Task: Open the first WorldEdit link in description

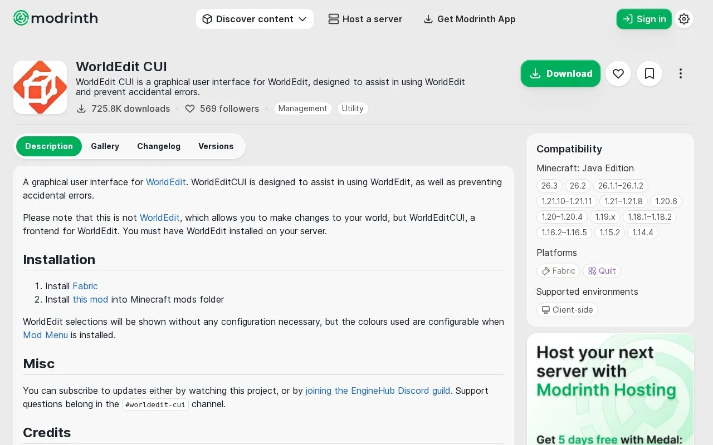Action: [165, 182]
